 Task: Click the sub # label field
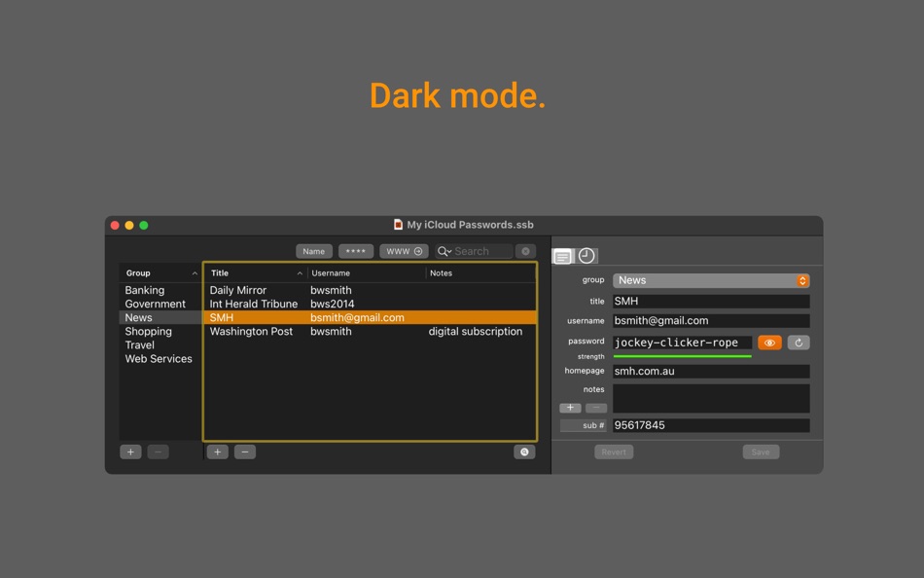pos(584,426)
